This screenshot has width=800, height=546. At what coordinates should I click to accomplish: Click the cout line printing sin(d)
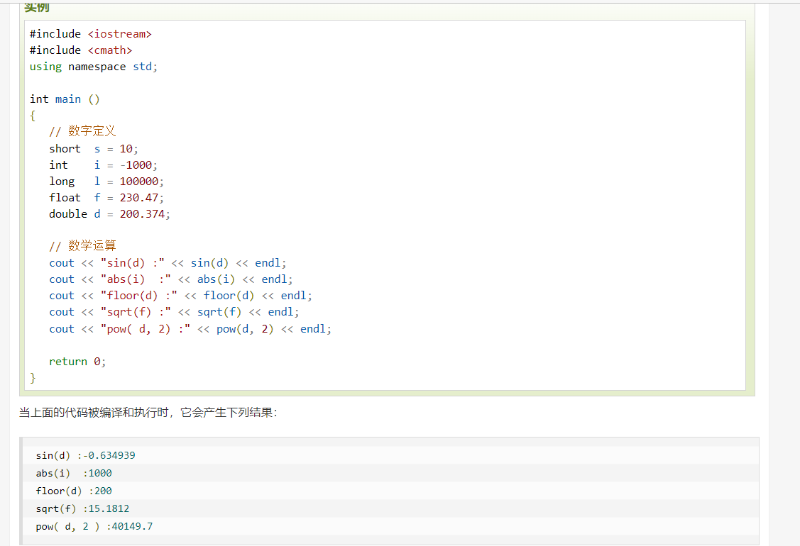pos(168,263)
